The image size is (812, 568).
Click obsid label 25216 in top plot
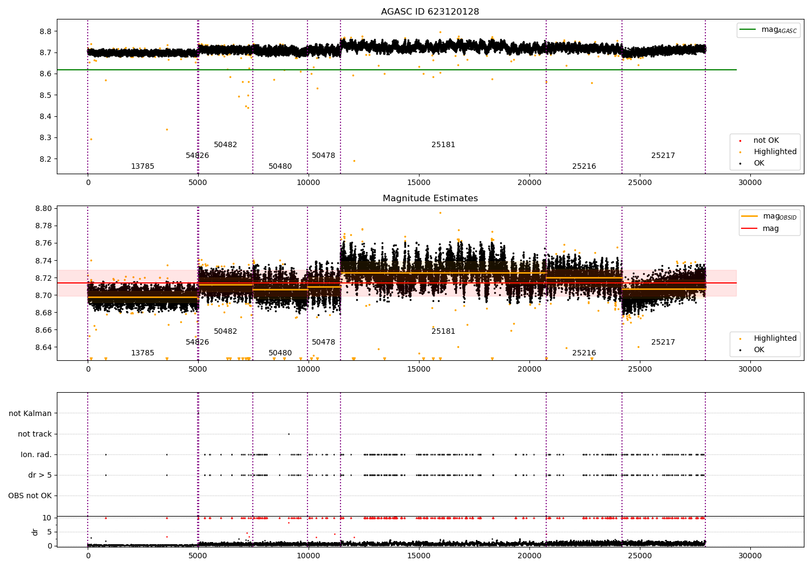584,167
